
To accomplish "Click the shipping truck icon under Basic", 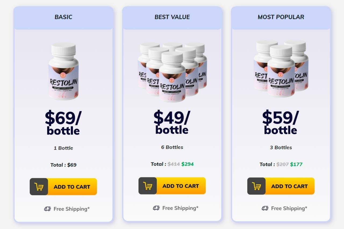I will coord(48,209).
